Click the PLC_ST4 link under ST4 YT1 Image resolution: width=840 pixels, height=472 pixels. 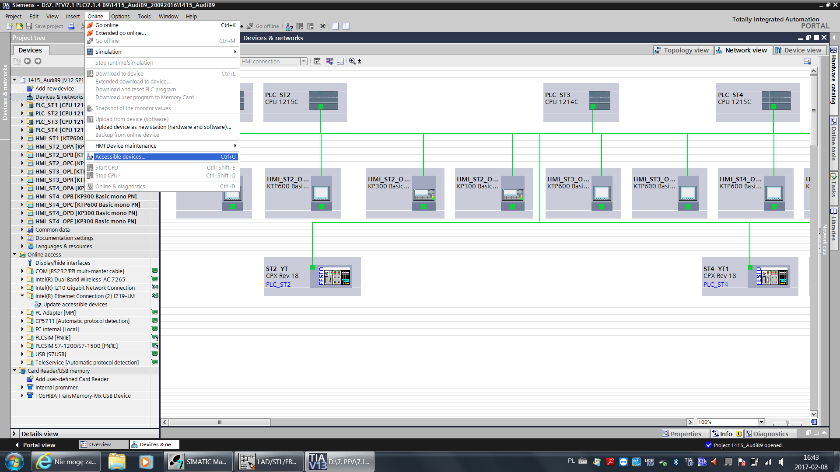[716, 284]
